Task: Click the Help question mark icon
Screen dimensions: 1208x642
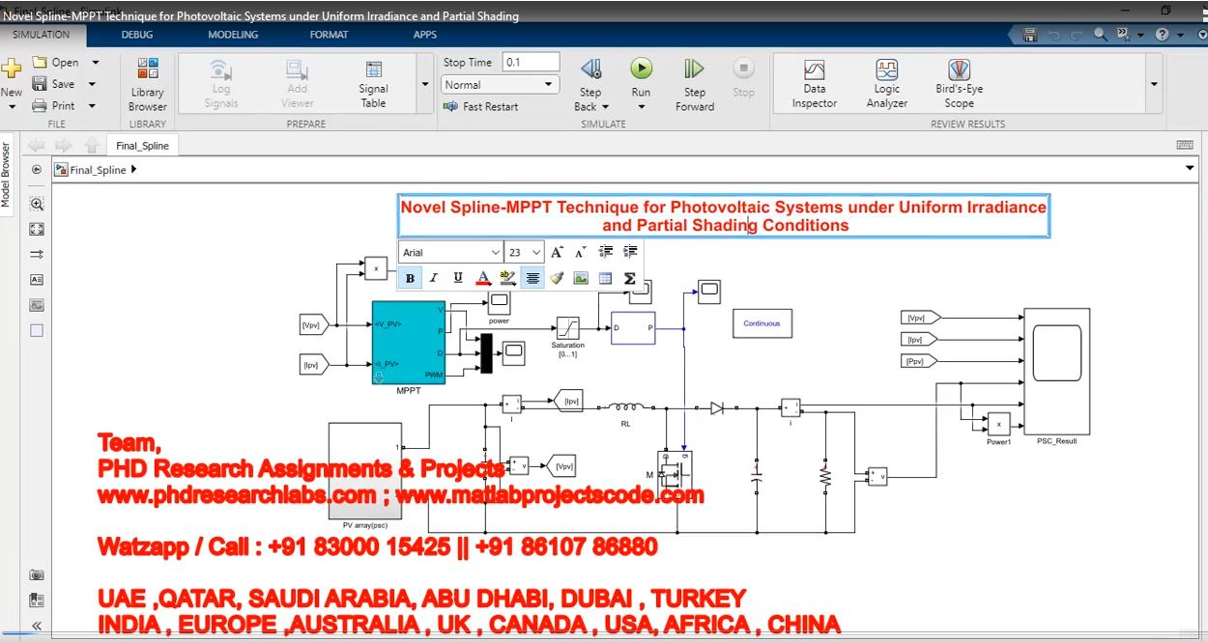Action: click(1161, 34)
